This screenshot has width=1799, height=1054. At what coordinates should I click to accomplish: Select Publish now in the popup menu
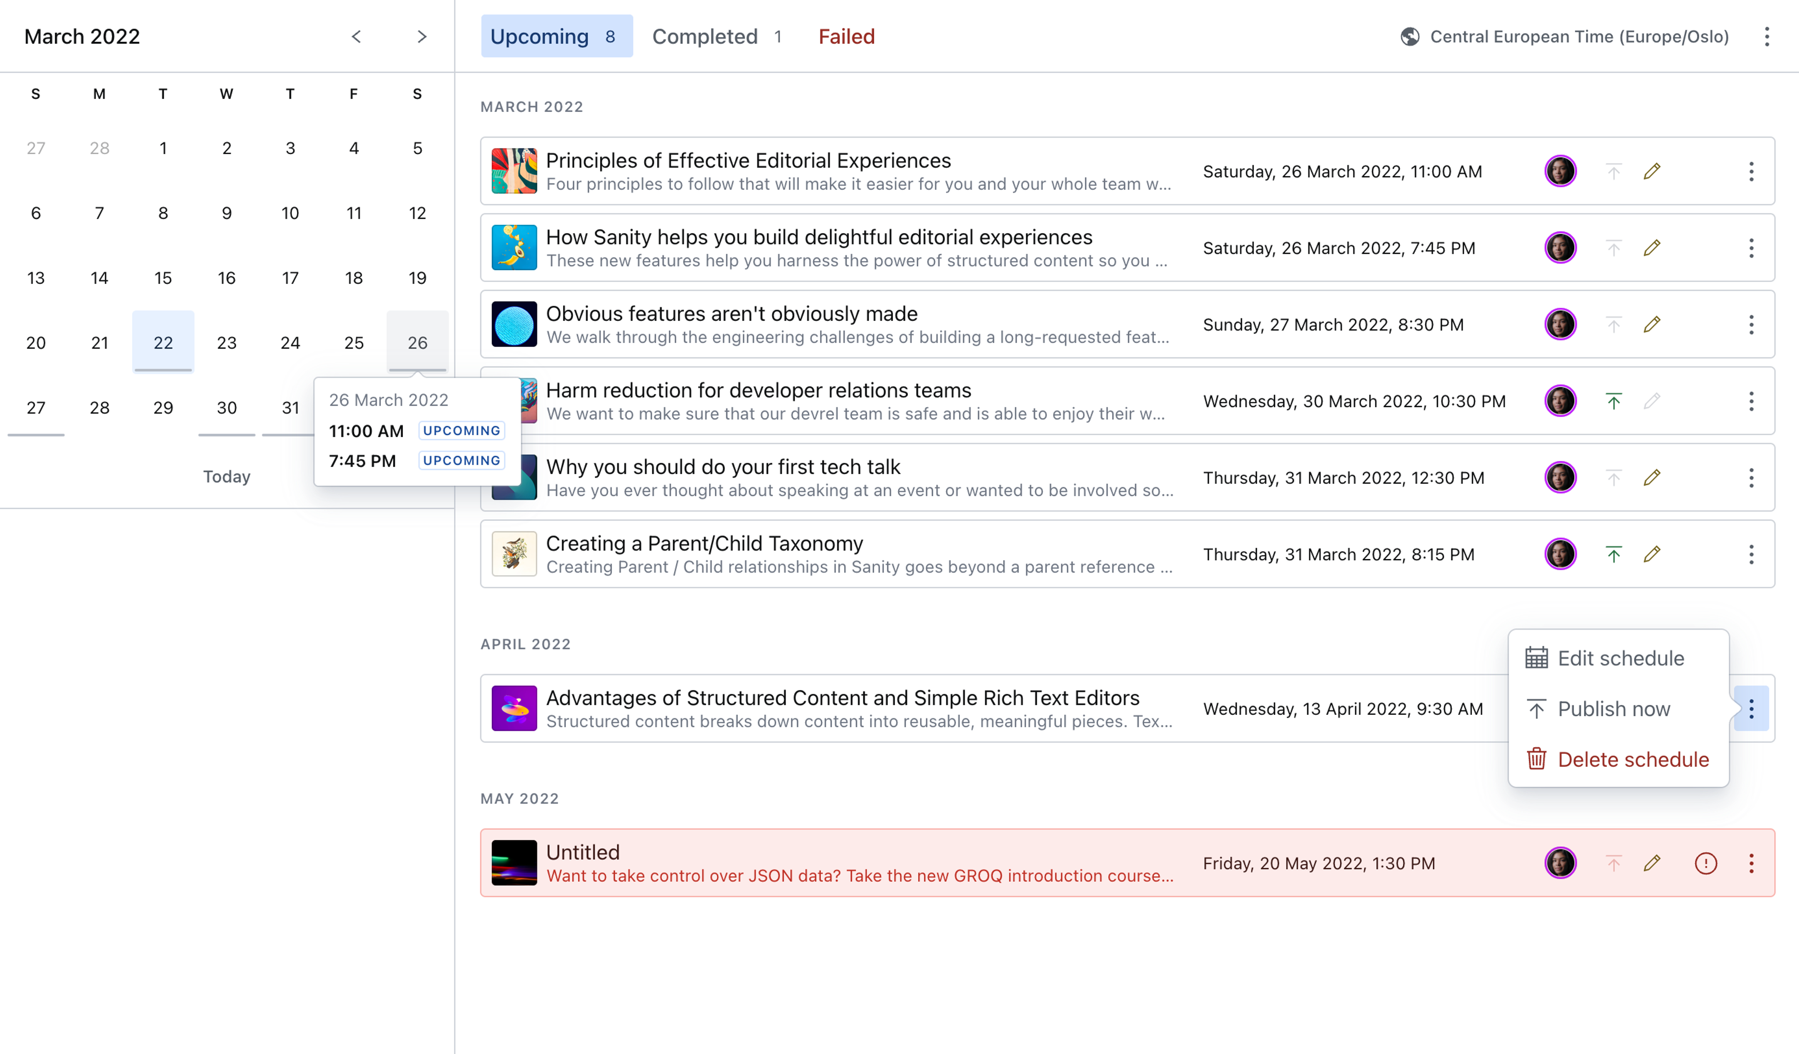1599,709
